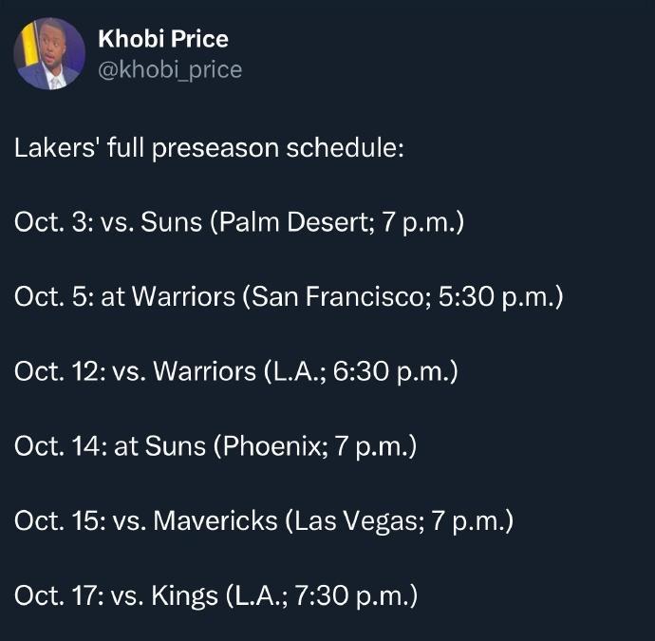Click the @khobi_price handle
This screenshot has width=655, height=641.
coord(170,69)
